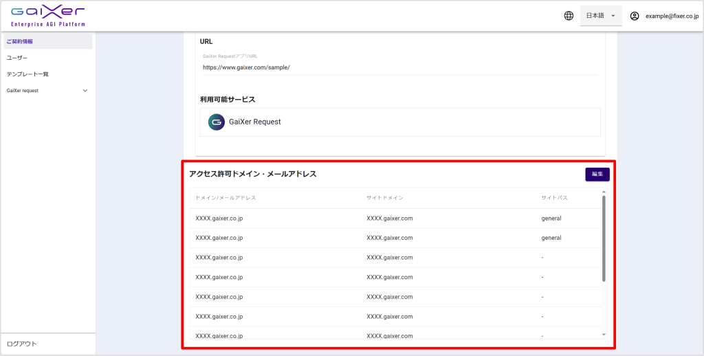Click ログアウト at the sidebar bottom

tap(22, 344)
